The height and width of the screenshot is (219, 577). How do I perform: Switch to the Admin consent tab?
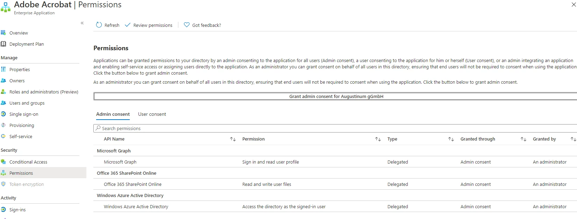point(113,114)
